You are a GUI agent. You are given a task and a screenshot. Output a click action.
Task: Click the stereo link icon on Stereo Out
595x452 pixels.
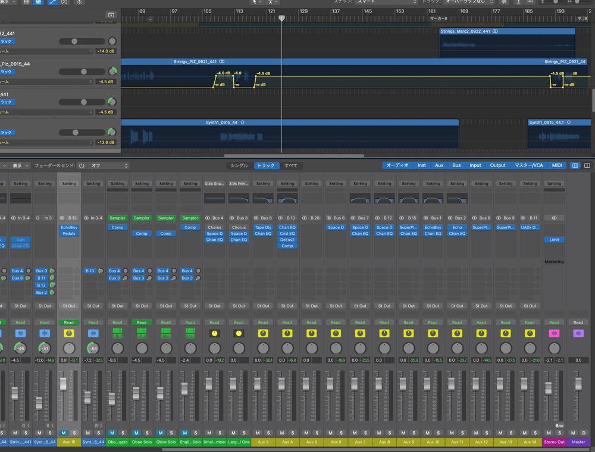point(554,218)
